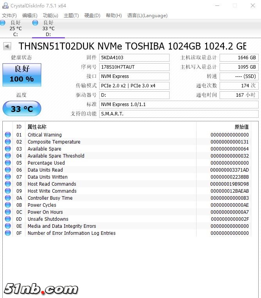The image size is (261, 298).
Task: Click the Critical Warning status orb
Action: 8,135
